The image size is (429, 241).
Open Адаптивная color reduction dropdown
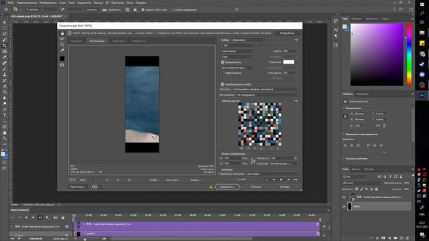tap(237, 51)
